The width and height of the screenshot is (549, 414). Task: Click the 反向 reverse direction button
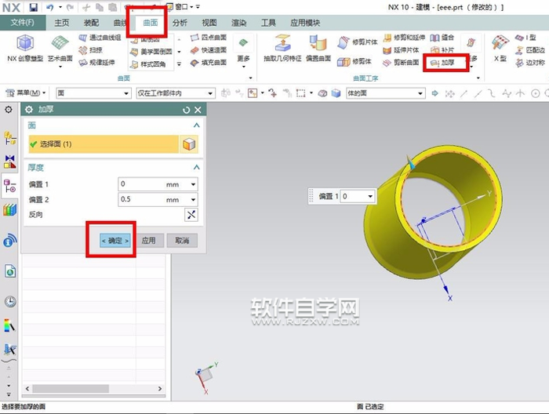[x=191, y=215]
